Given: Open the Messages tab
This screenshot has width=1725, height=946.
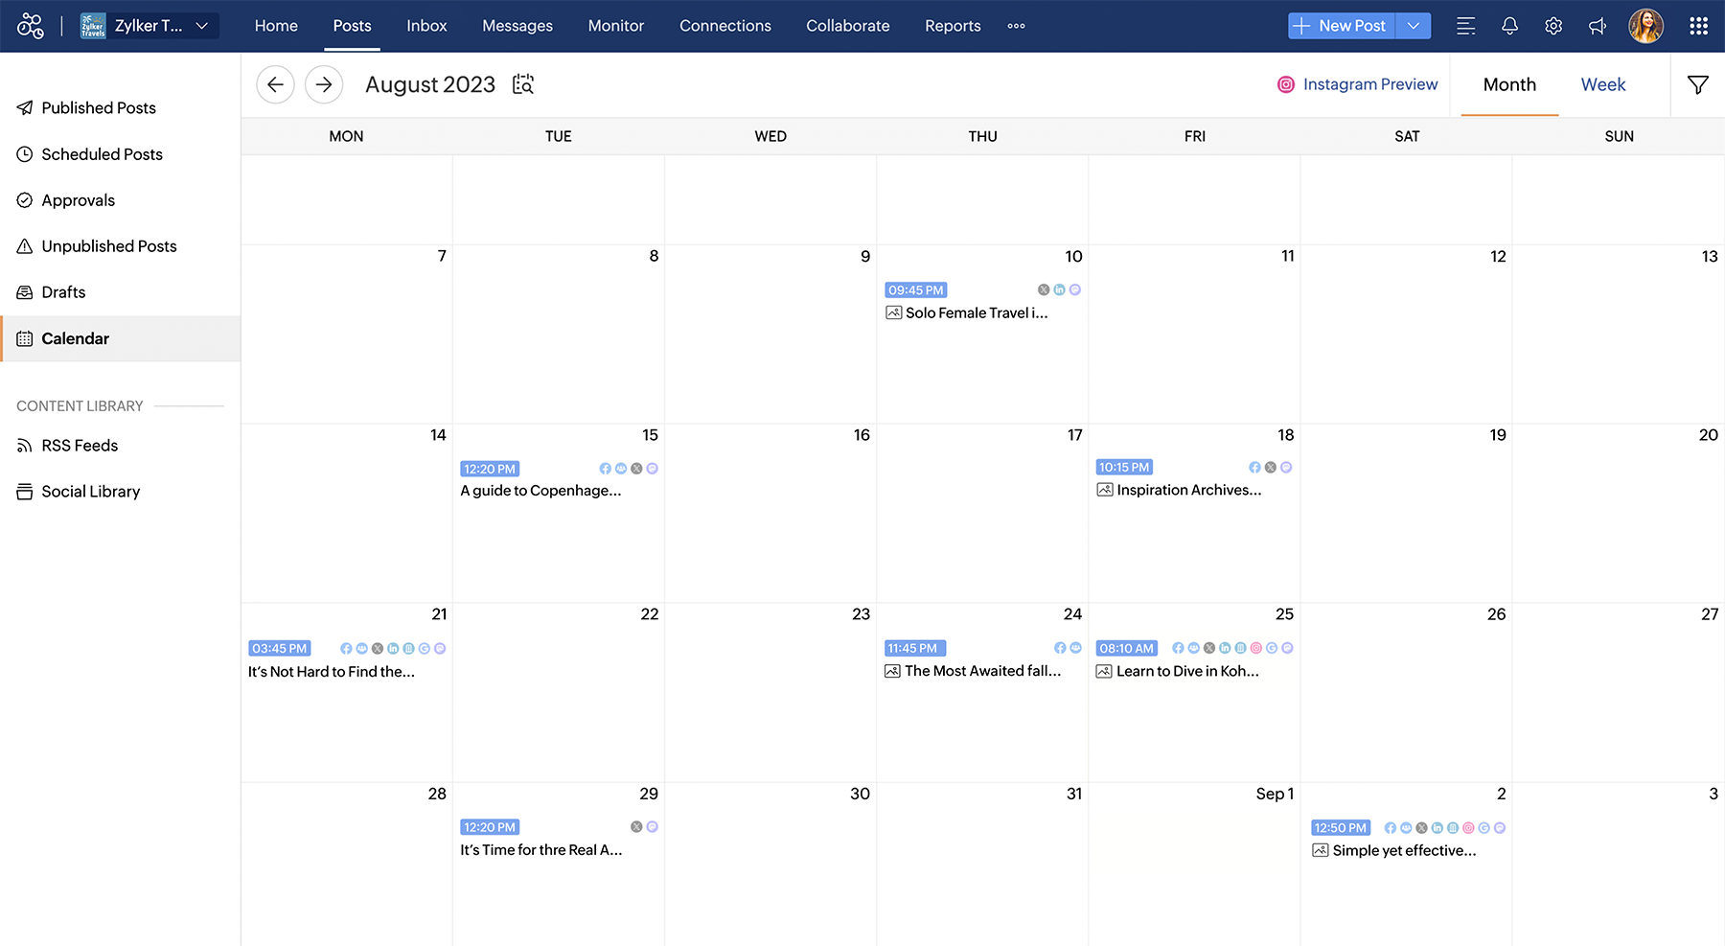Looking at the screenshot, I should (517, 26).
